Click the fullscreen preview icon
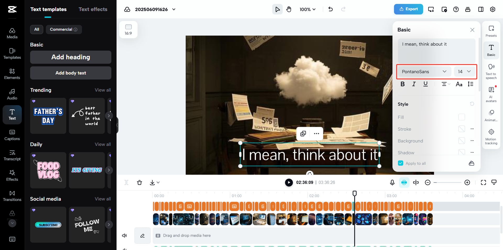 (483, 182)
